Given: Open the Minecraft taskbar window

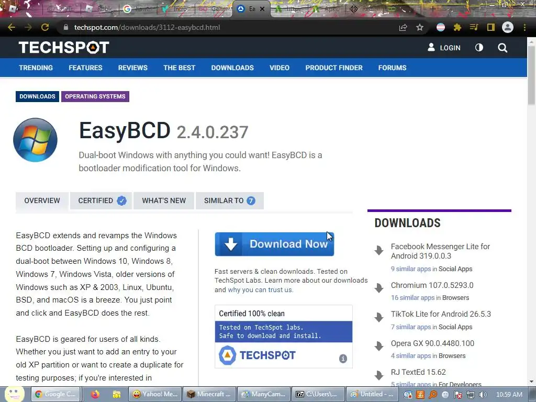Looking at the screenshot, I should (209, 394).
